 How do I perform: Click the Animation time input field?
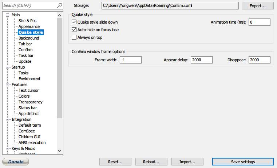point(260,22)
